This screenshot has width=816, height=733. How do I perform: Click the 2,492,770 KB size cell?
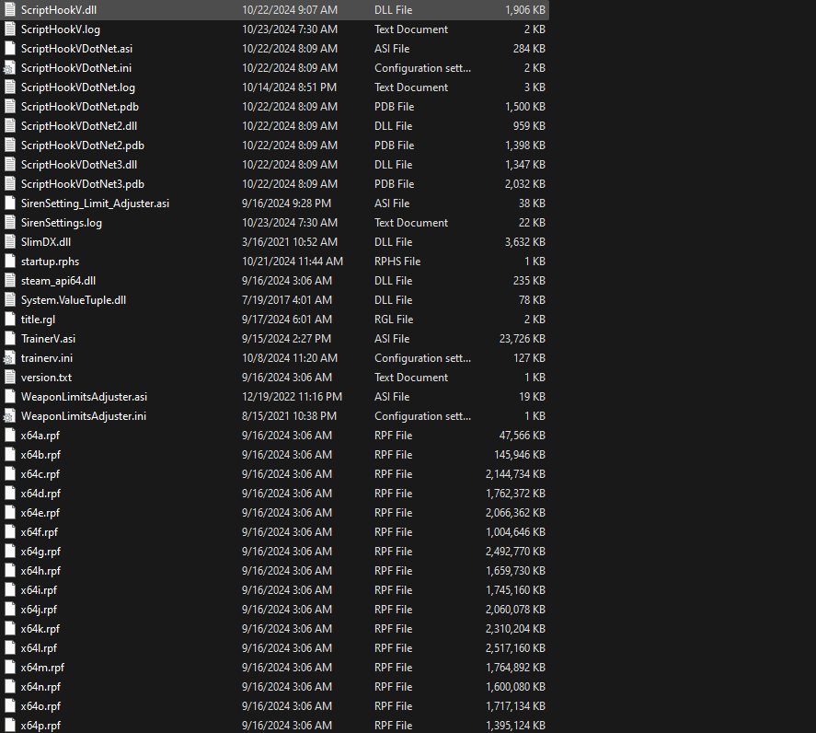click(x=515, y=552)
